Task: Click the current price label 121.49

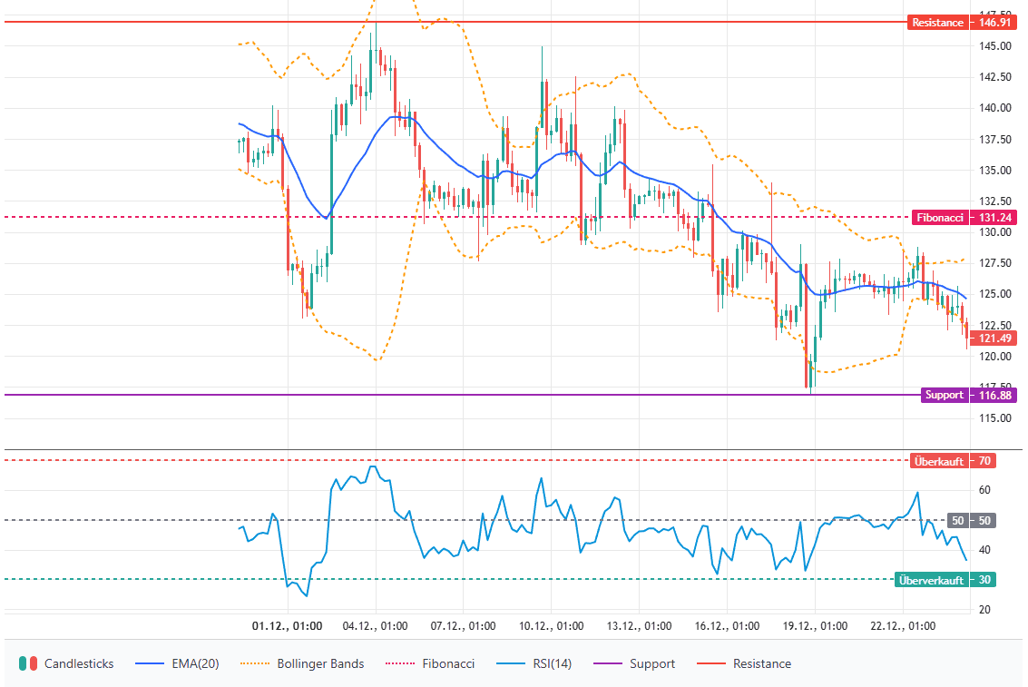Action: point(993,338)
